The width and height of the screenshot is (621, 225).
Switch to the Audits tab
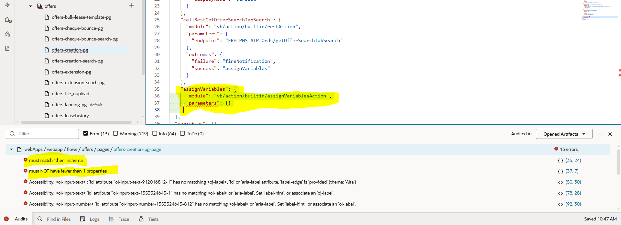[x=16, y=219]
